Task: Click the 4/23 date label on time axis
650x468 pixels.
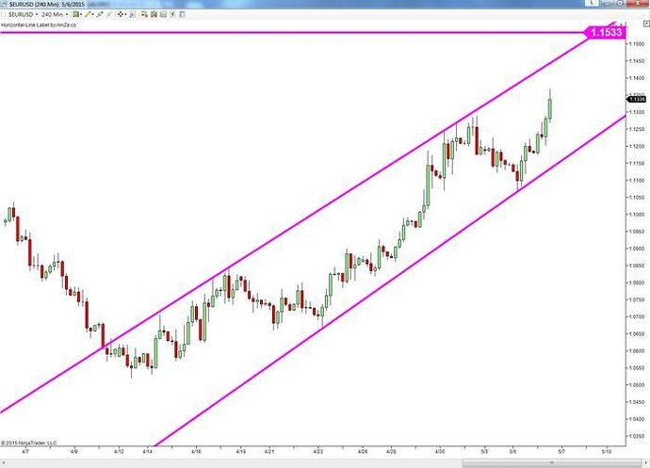Action: tap(318, 451)
